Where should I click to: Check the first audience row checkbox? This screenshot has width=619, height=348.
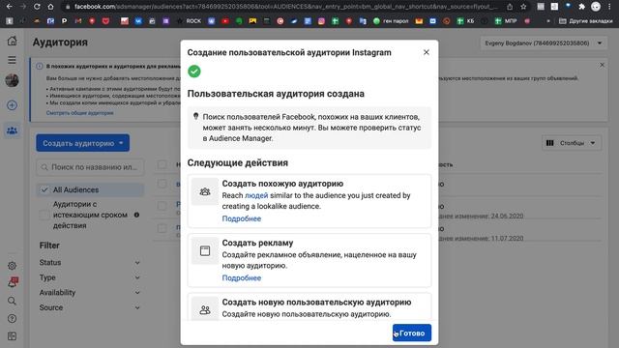[x=162, y=184]
